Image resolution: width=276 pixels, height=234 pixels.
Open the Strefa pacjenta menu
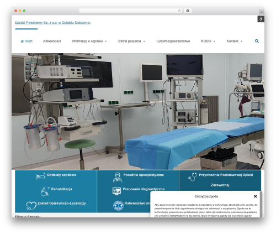click(130, 41)
